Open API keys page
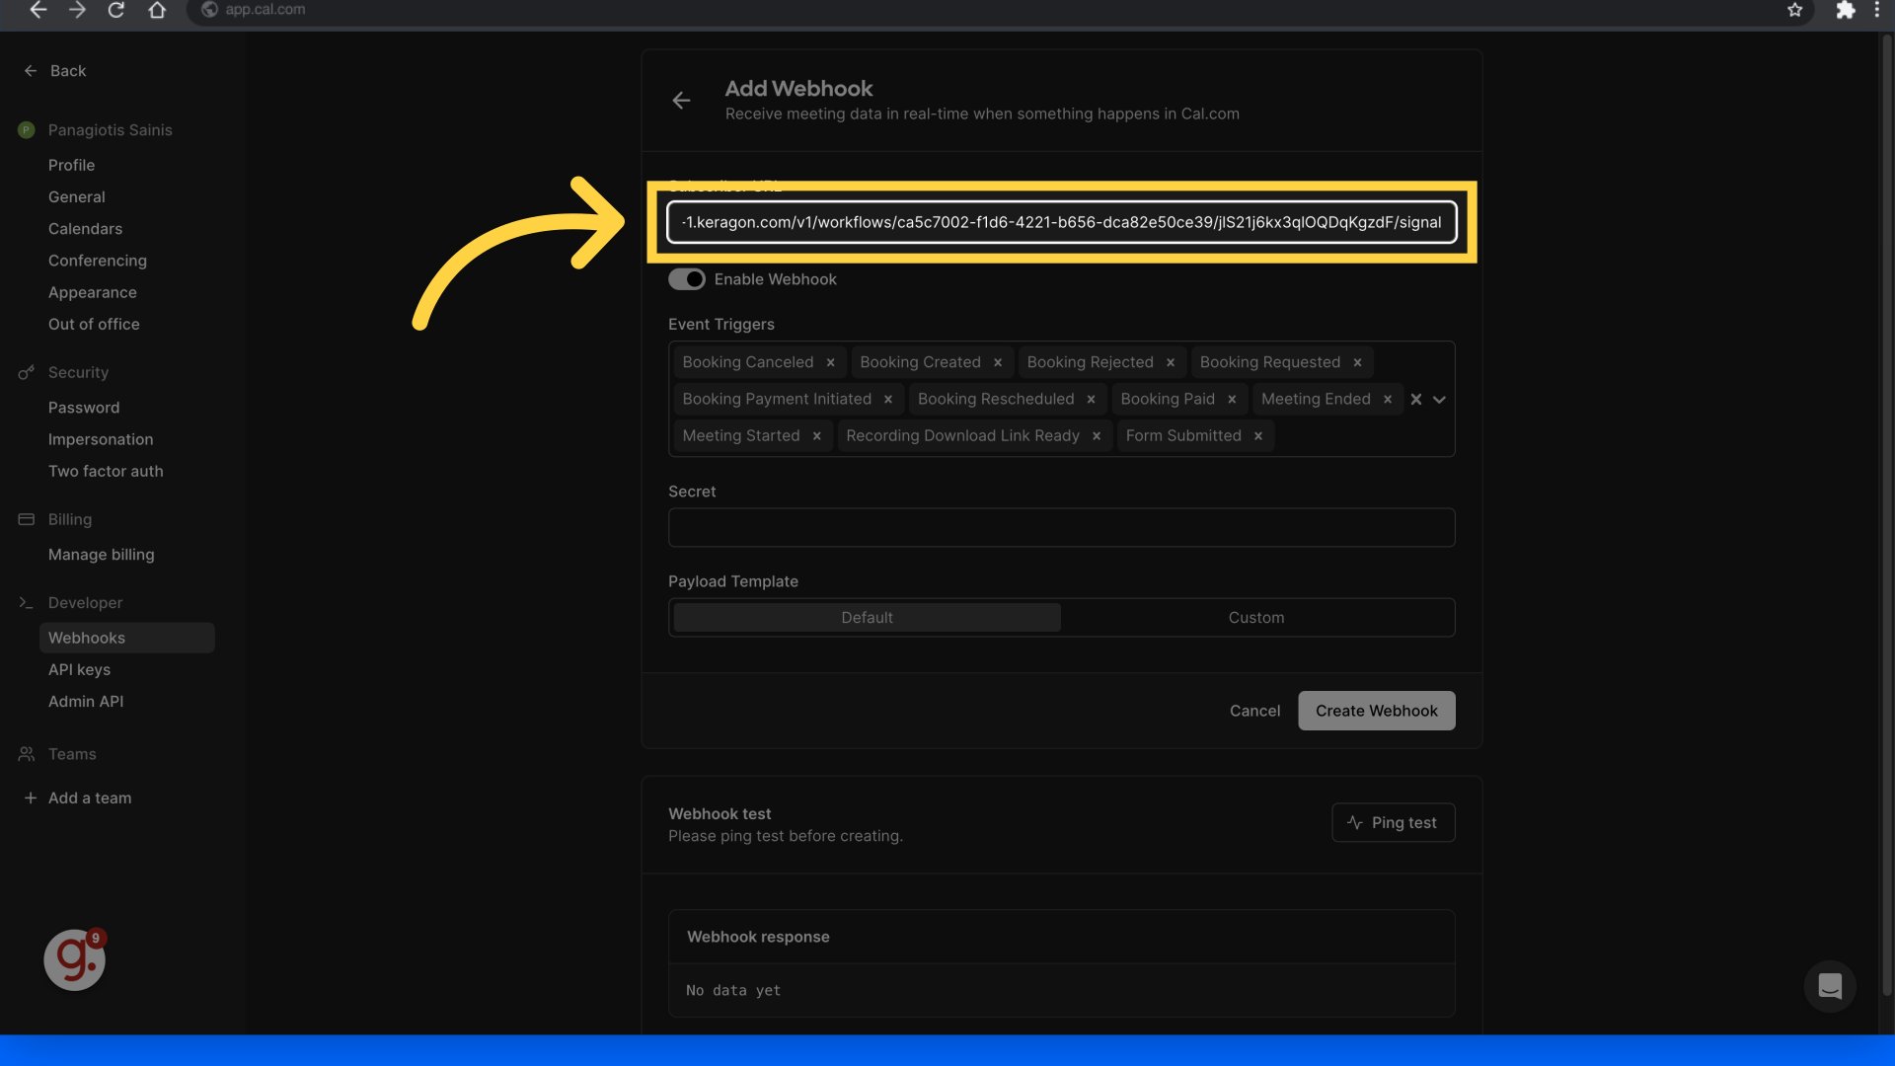Screen dimensions: 1895x1066 point(79,669)
